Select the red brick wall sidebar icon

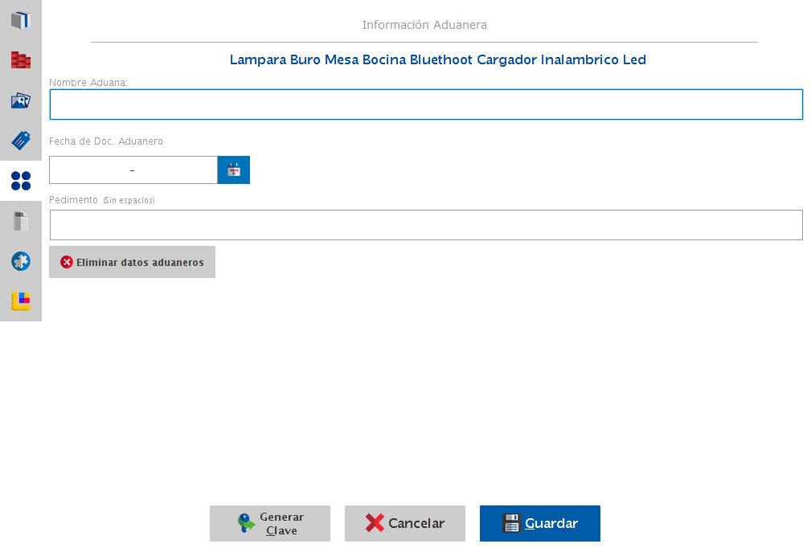(21, 60)
